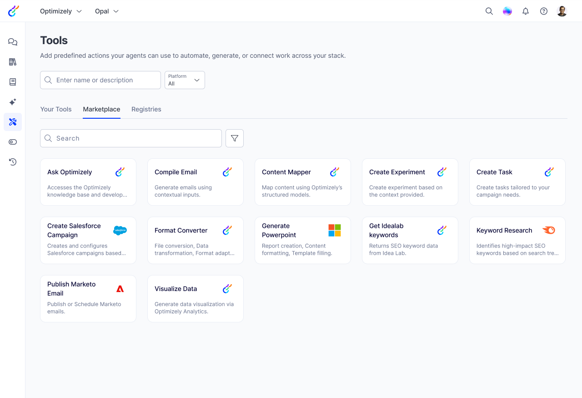Click 'Generate emails using contextual inputs.' description
This screenshot has width=582, height=398.
click(x=183, y=191)
